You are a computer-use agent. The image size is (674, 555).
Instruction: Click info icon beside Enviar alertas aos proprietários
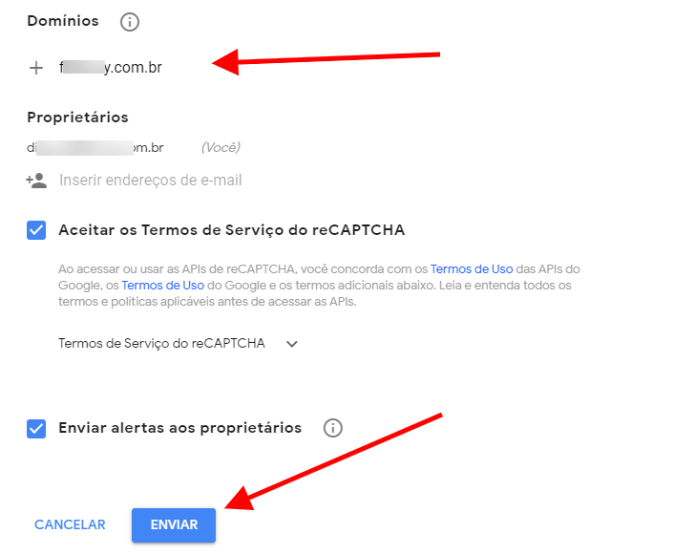coord(332,428)
